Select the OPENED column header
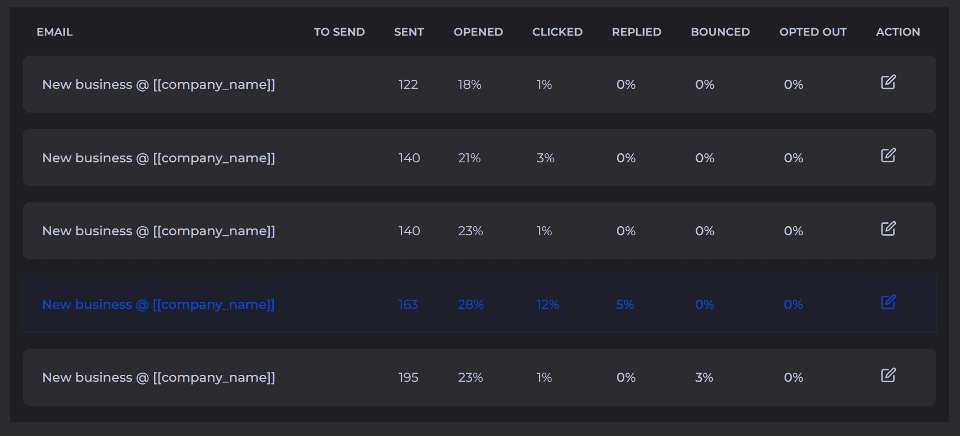This screenshot has height=436, width=960. coord(478,32)
